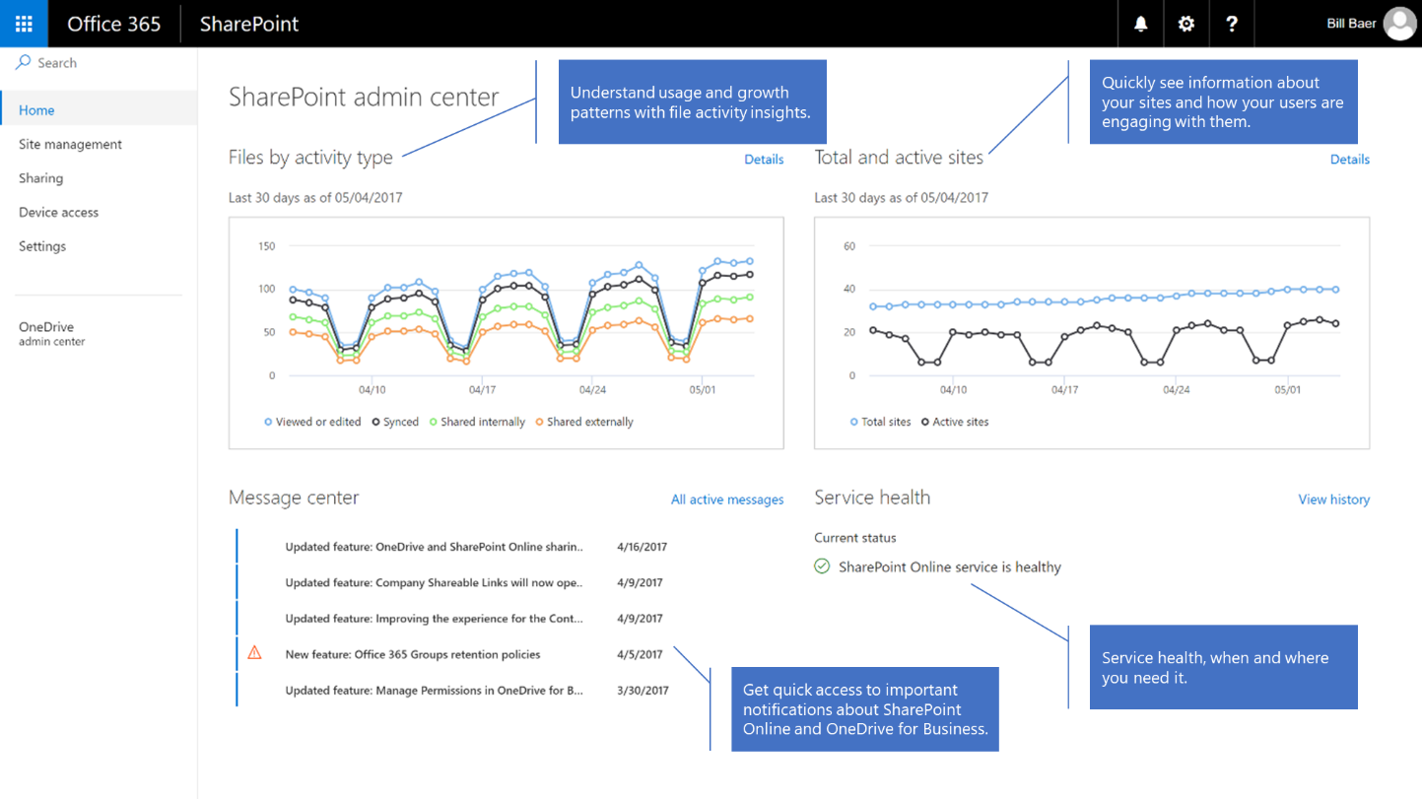This screenshot has width=1422, height=799.
Task: Open the notifications bell
Action: coord(1140,23)
